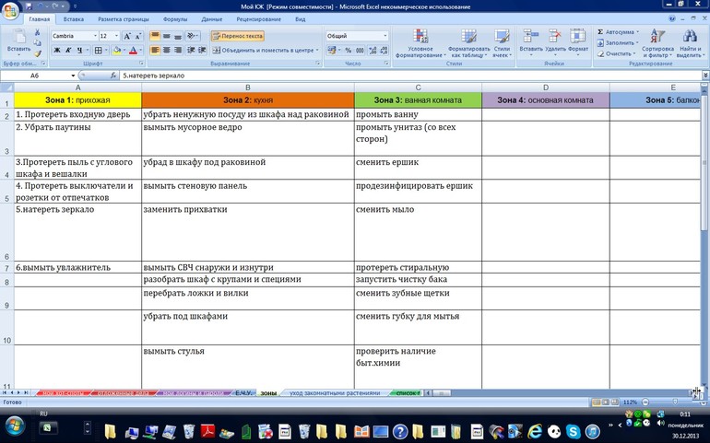Screen dimensions: 710x443
Task: Click the Name Box showing A6
Action: click(37, 76)
